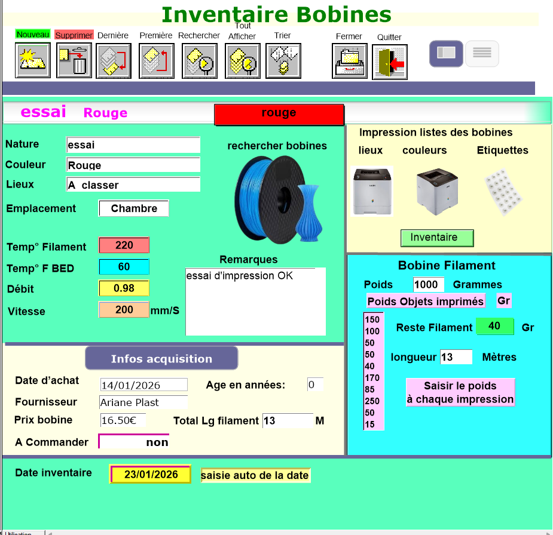Image resolution: width=553 pixels, height=535 pixels.
Task: Print list by couleurs printer icon
Action: [438, 191]
